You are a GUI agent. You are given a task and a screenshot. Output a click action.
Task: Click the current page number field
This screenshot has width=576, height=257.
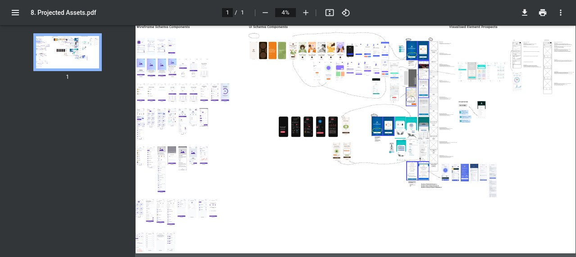[x=227, y=13]
